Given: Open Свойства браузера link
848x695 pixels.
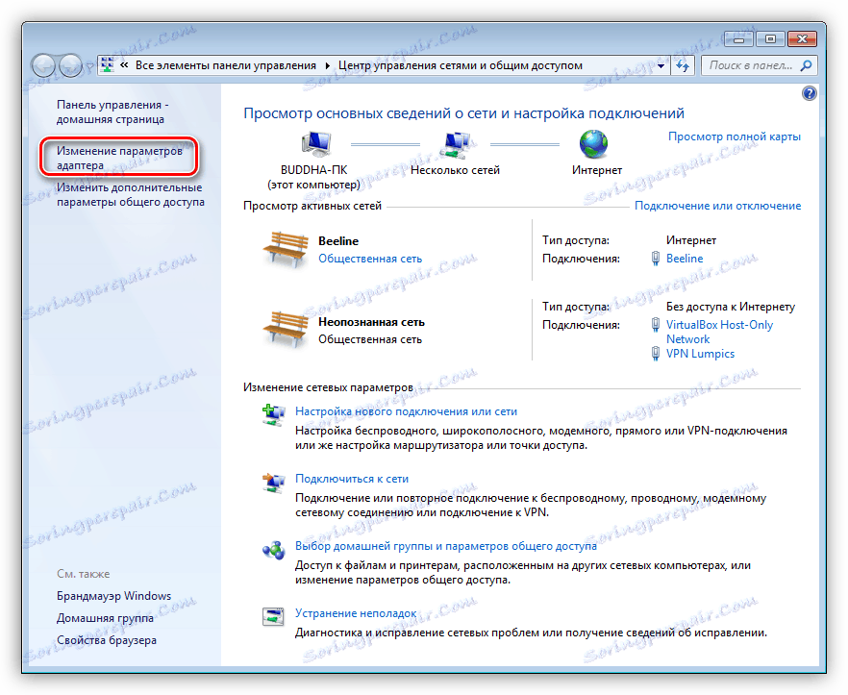Looking at the screenshot, I should point(107,640).
